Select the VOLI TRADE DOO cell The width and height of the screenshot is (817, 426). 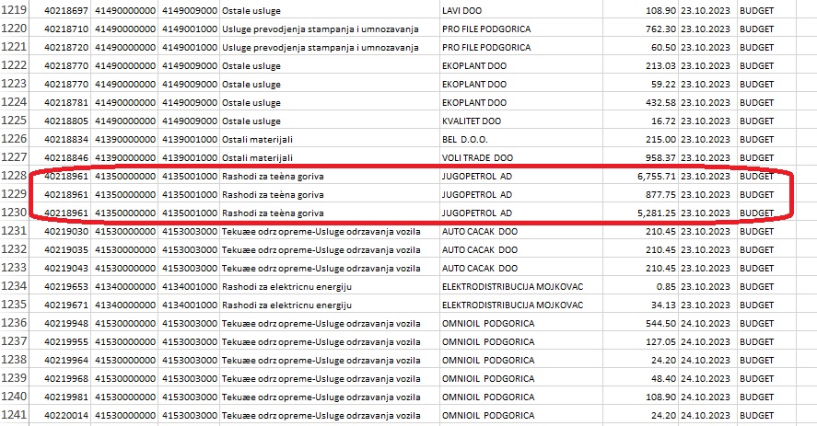[521, 158]
